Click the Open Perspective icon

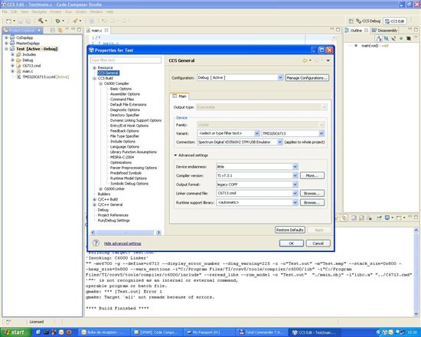pos(351,21)
